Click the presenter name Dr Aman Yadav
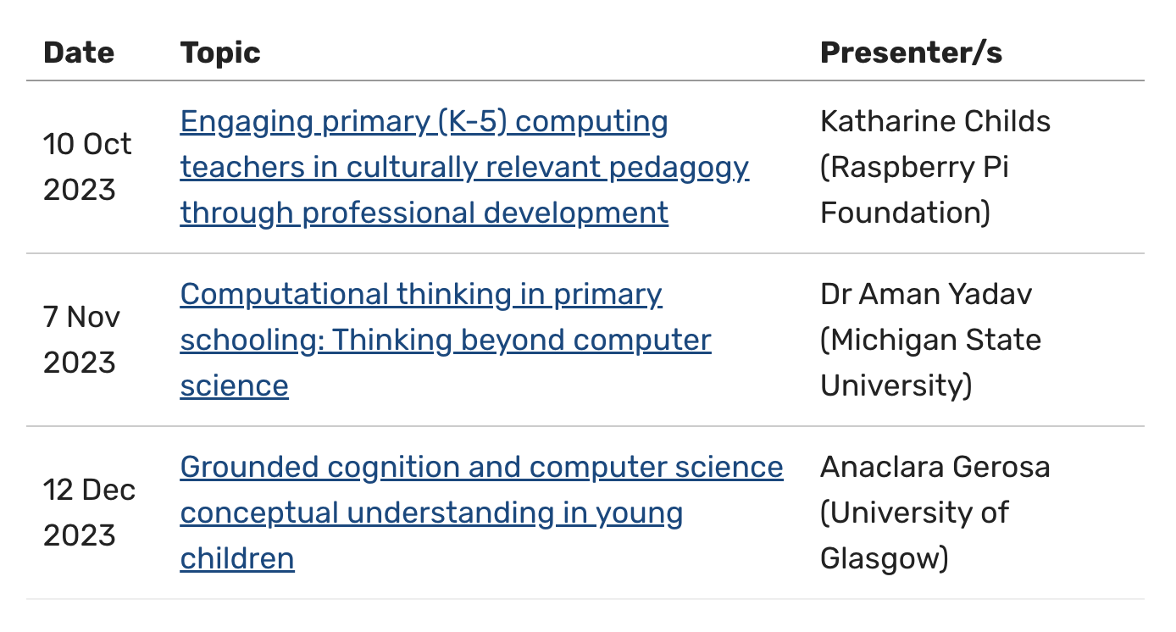Screen dimensions: 1176x632 coord(926,295)
